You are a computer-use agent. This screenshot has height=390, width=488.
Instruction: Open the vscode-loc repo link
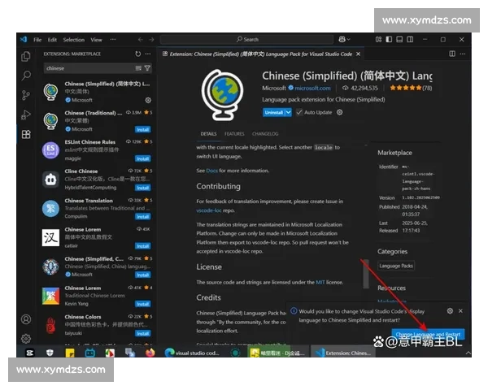coord(209,210)
